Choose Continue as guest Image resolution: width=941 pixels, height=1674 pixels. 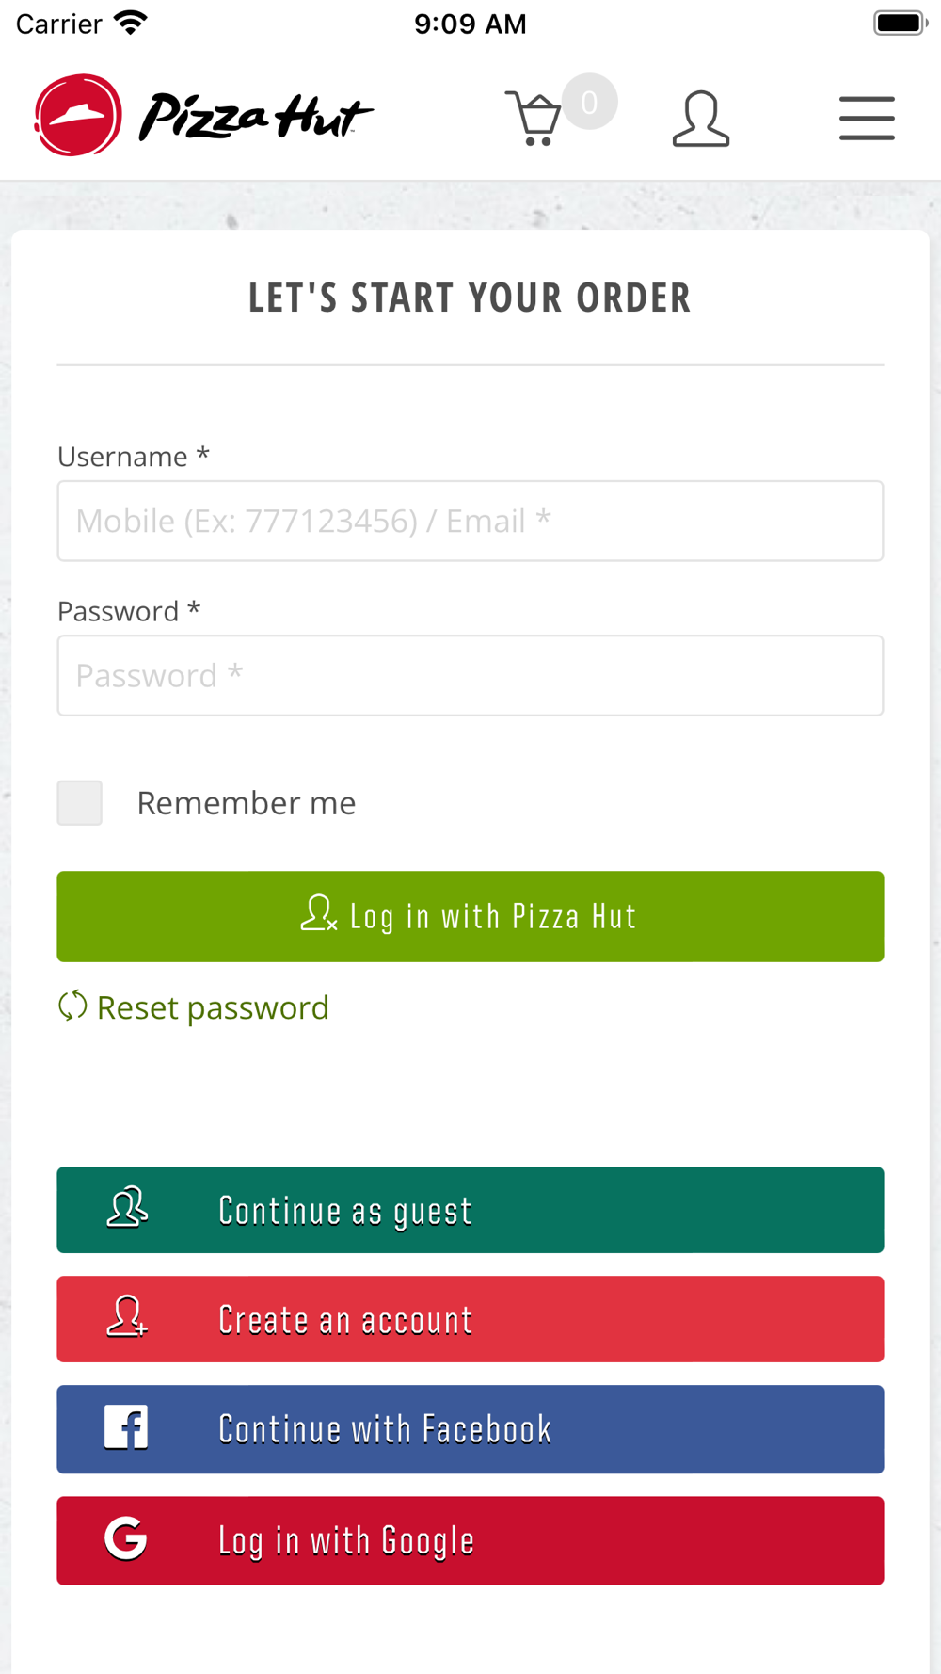click(x=470, y=1210)
